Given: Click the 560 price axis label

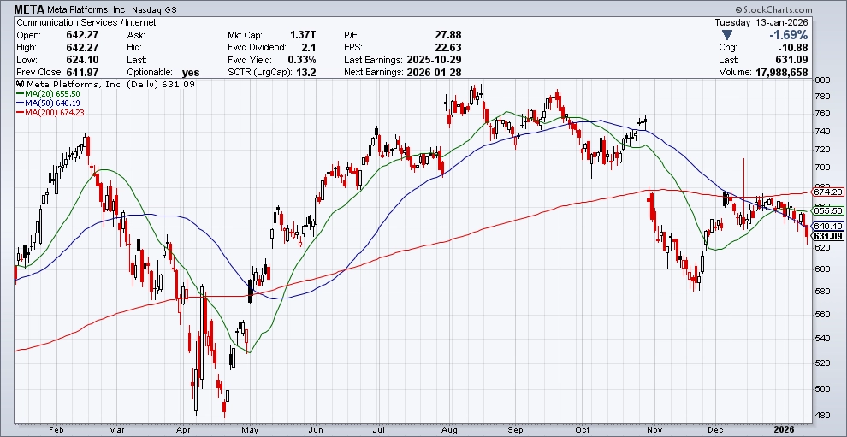Looking at the screenshot, I should click(x=822, y=315).
